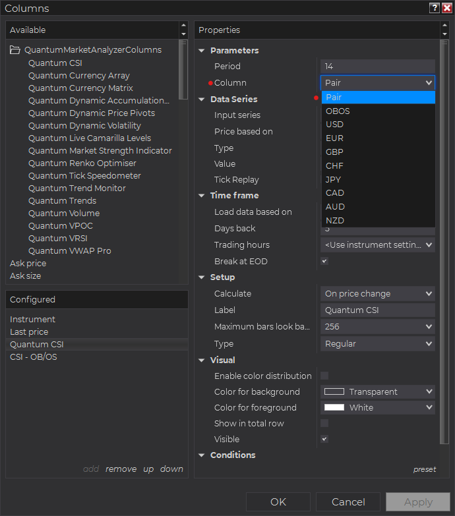Click the OK button
The image size is (455, 516).
[278, 502]
